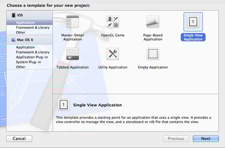Choose Mac OS X Application Plug-in category

tap(32, 57)
